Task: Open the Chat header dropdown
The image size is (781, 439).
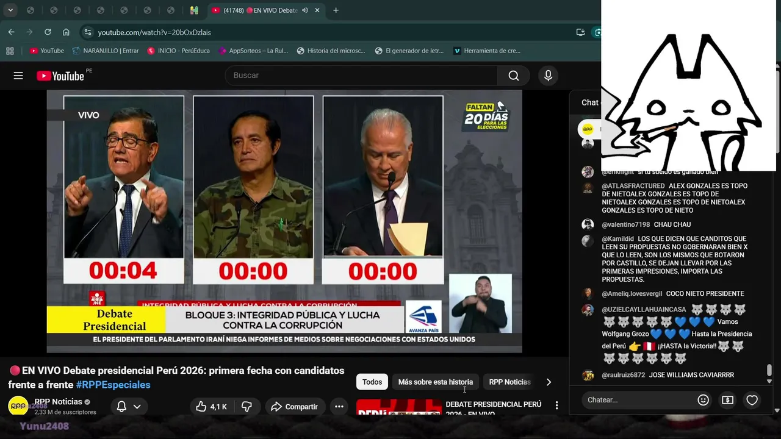Action: [x=591, y=102]
